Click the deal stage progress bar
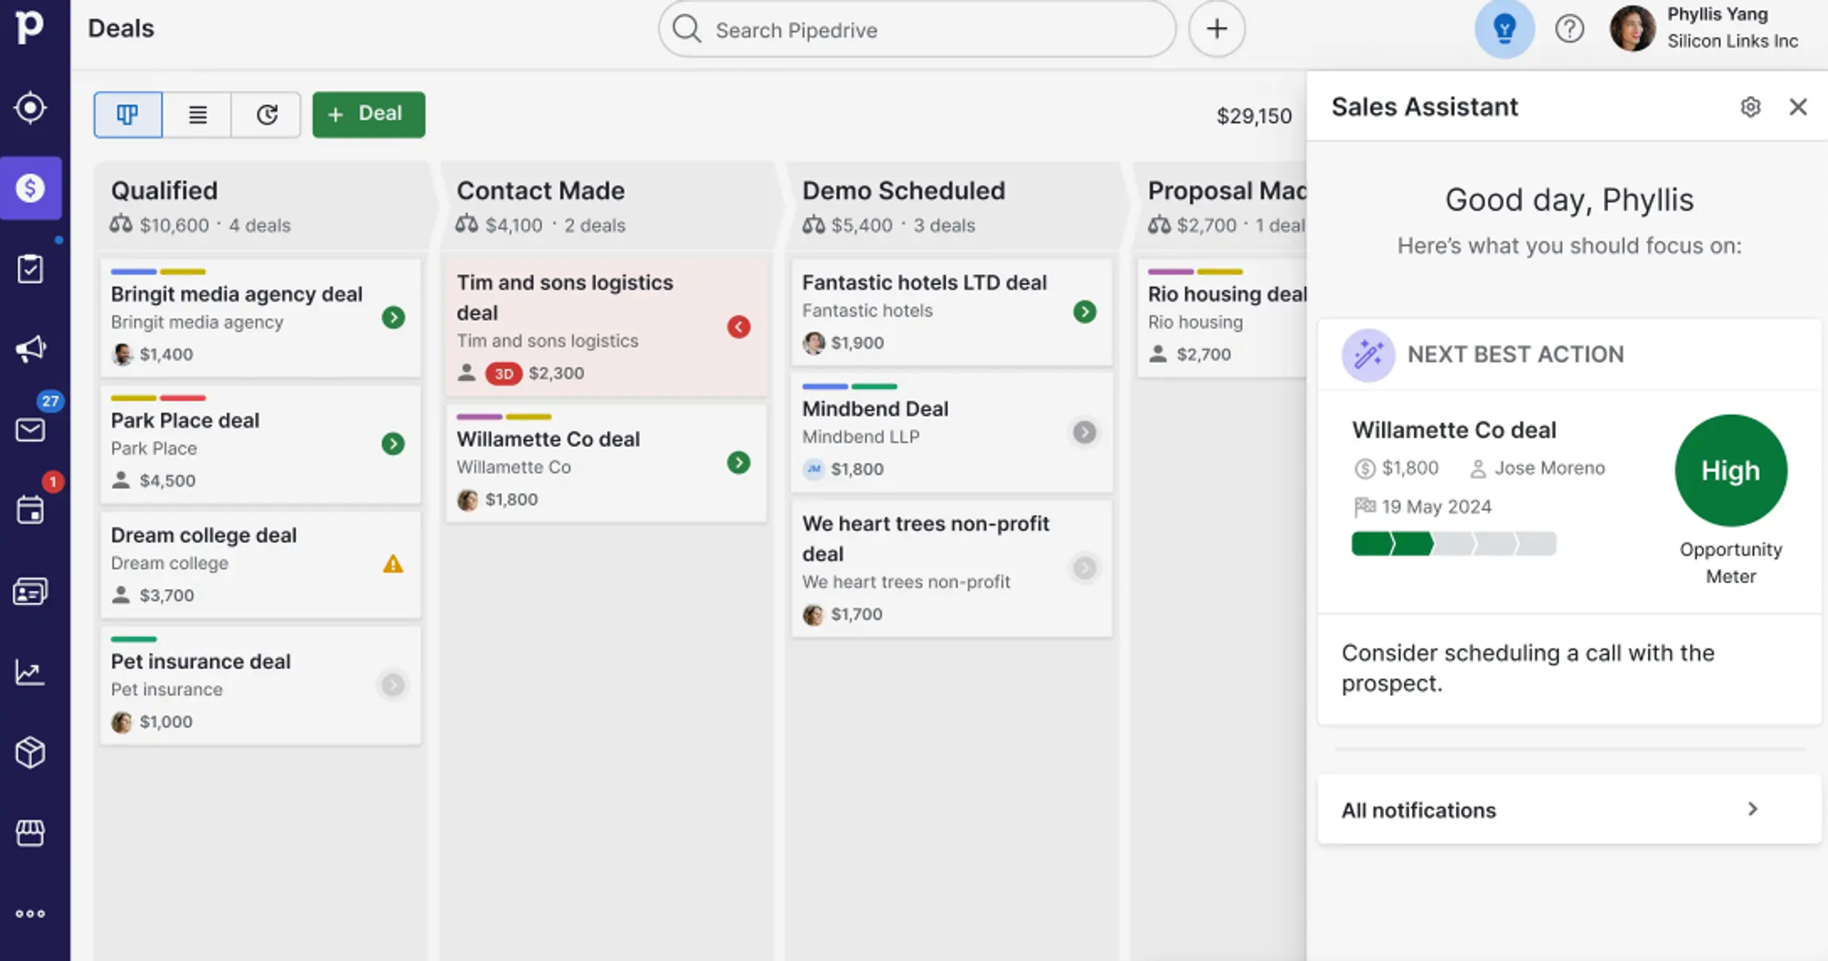Viewport: 1828px width, 961px height. click(1453, 544)
